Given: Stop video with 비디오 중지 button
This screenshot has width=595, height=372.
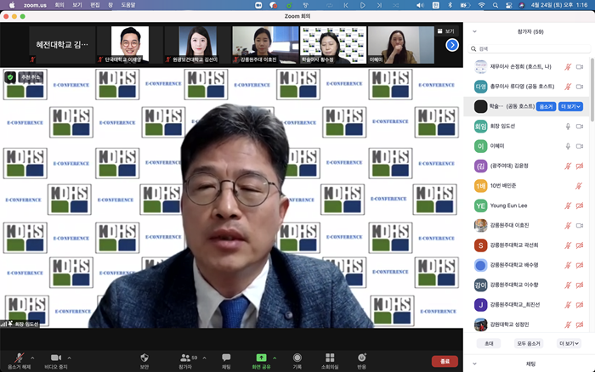Looking at the screenshot, I should (56, 361).
